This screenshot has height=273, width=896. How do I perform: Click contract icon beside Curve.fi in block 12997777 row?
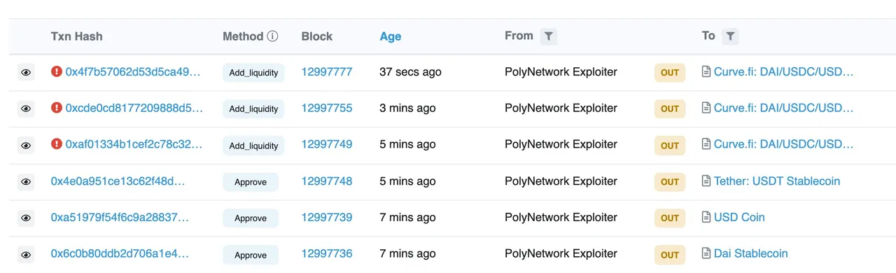click(x=706, y=71)
